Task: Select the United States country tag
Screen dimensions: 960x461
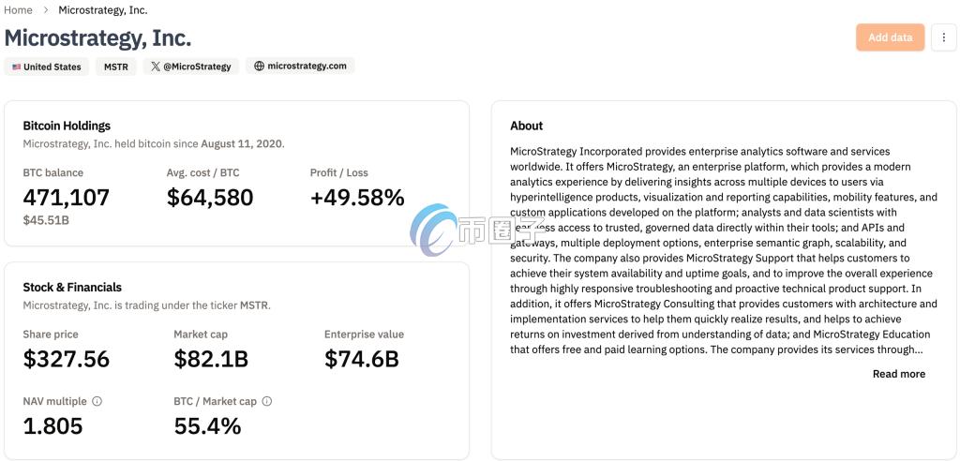Action: (x=47, y=67)
